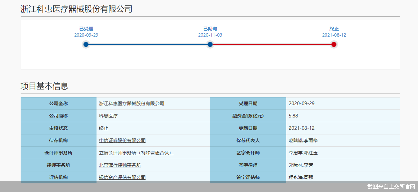
Task: Click the 更新日期 header cell
Action: pos(248,128)
